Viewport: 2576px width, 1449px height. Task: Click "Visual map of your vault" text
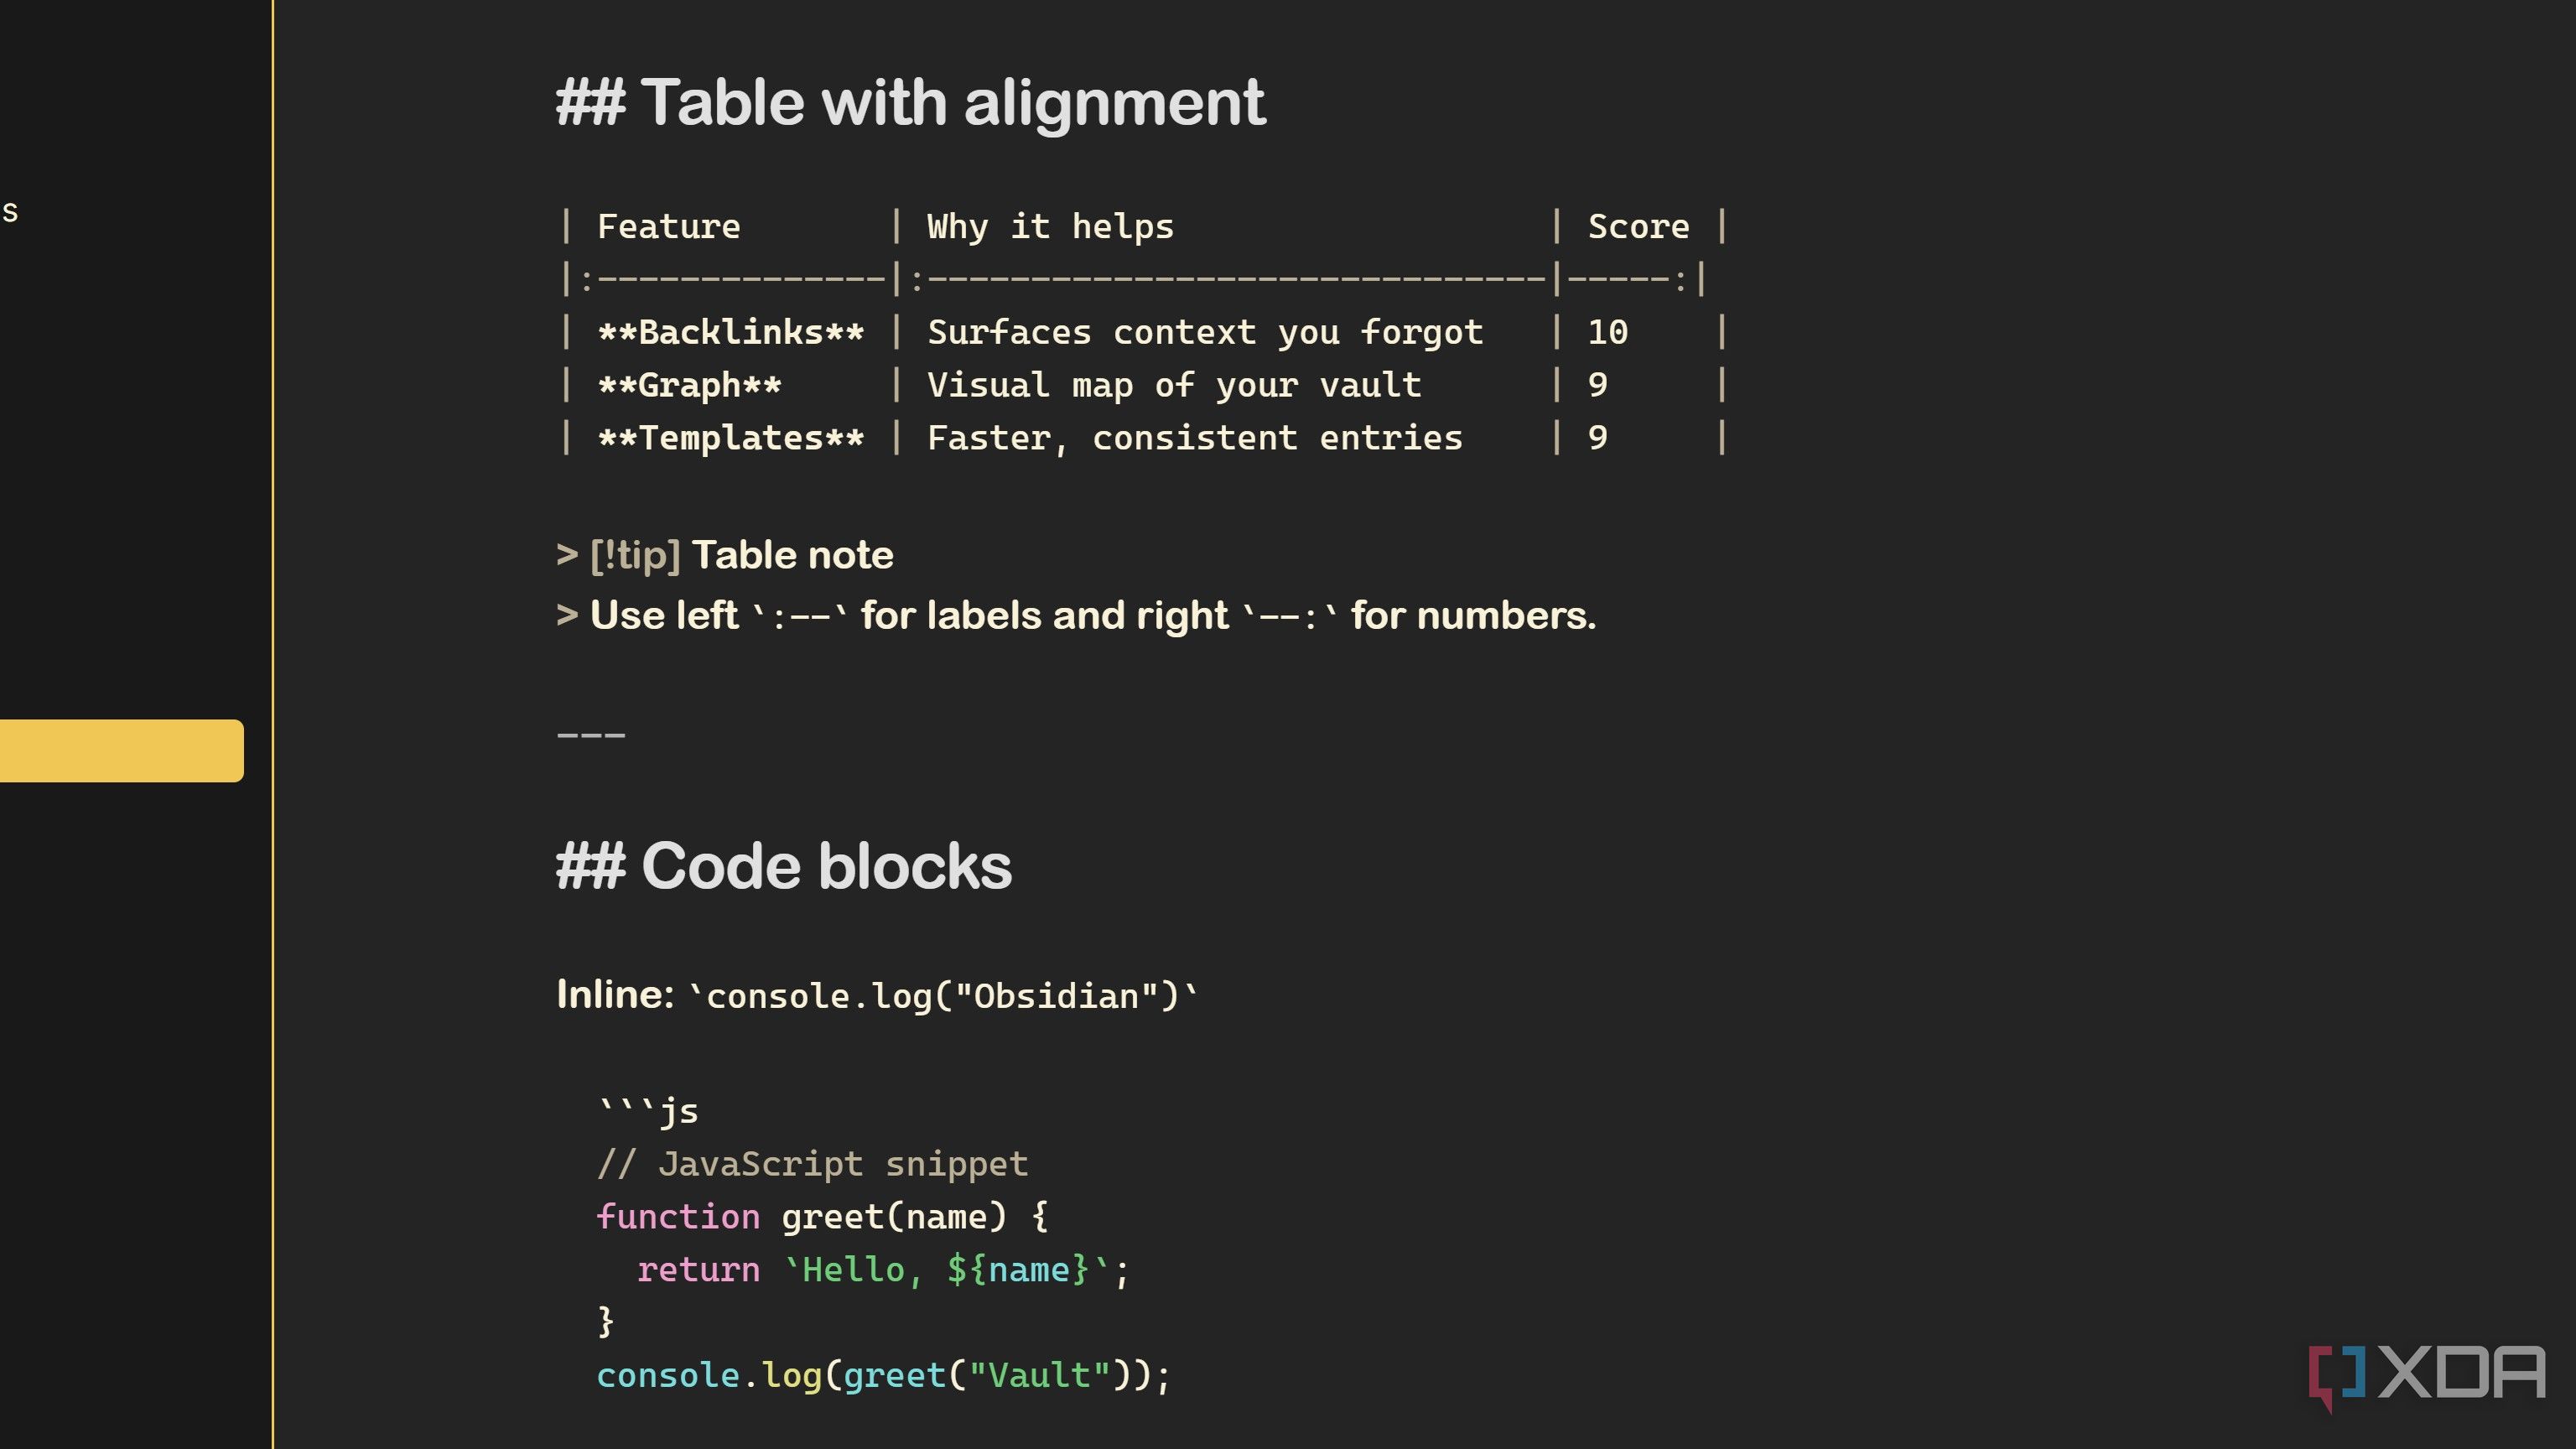point(1174,385)
